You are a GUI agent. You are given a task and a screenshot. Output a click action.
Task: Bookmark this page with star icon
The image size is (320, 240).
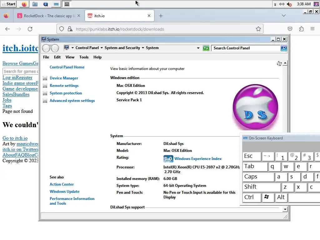pyautogui.click(x=258, y=29)
